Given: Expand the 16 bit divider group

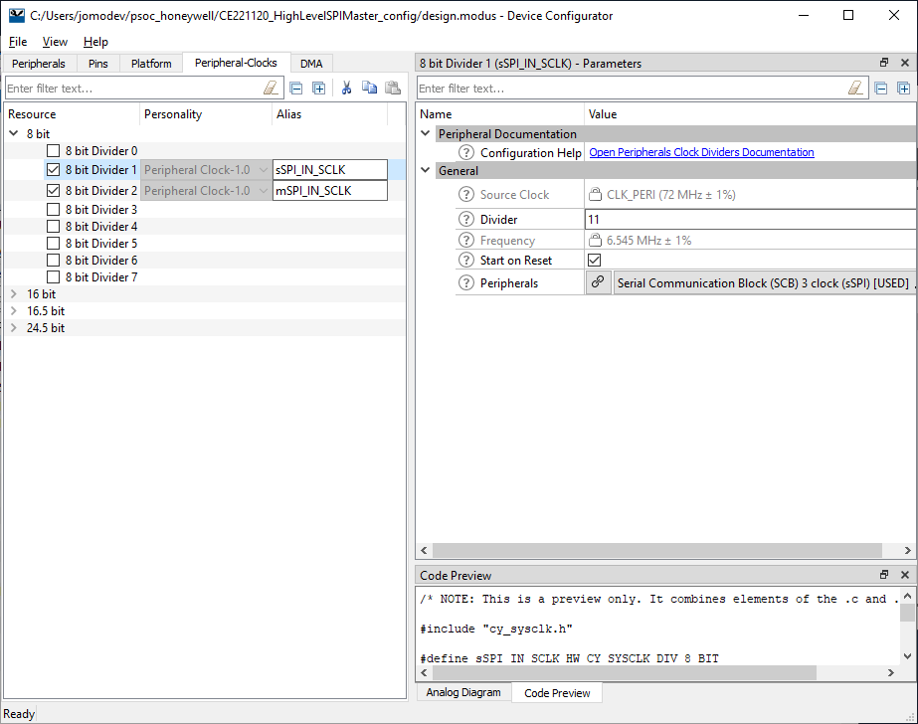Looking at the screenshot, I should [14, 294].
